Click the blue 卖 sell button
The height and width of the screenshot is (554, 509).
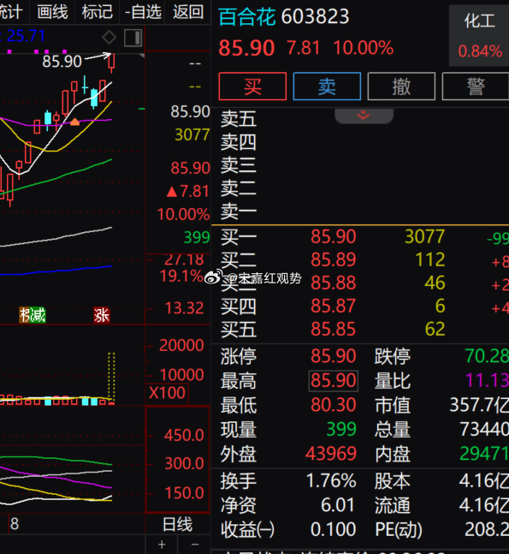327,86
